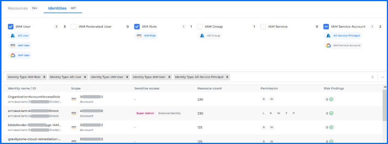Check the IAM Group checkbox
This screenshot has width=388, height=144.
(200, 26)
